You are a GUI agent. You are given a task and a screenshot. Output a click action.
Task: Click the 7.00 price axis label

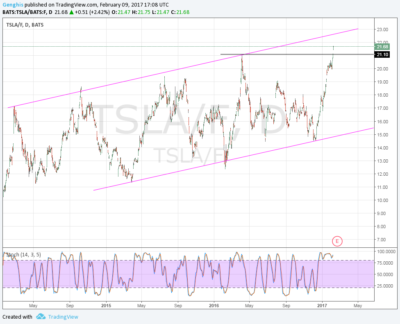[382, 240]
